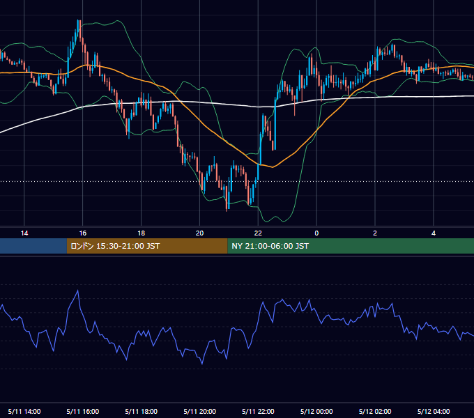
Task: Select the 22 hour label on price chart axis
Action: 258,233
